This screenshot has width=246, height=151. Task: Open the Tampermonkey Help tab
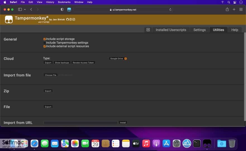(235, 30)
